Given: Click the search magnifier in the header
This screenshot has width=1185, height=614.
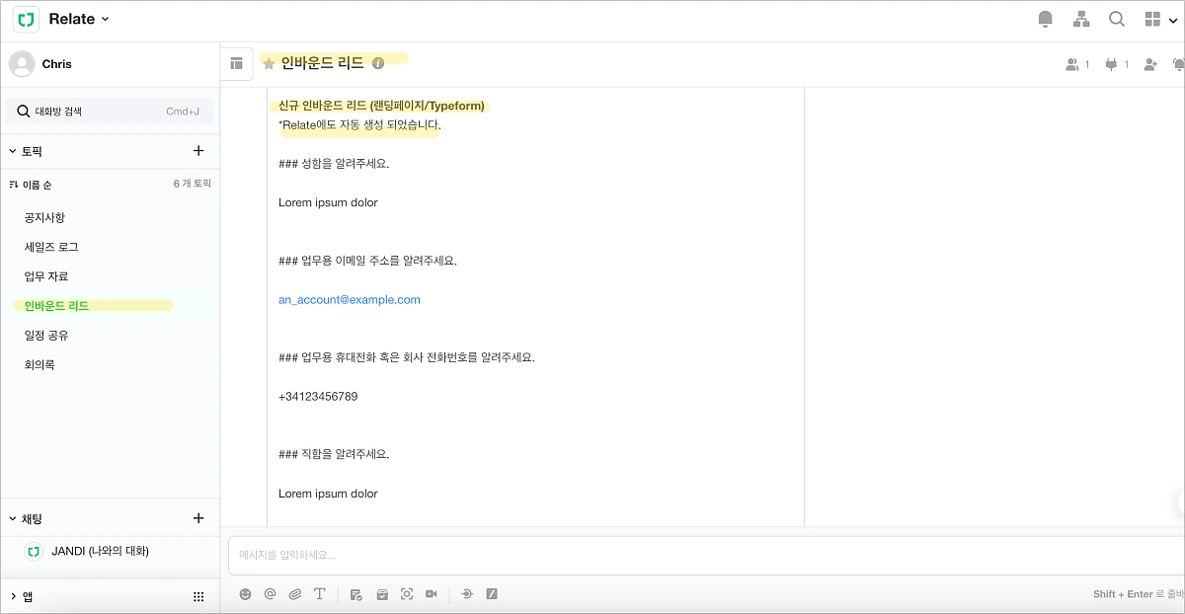Looking at the screenshot, I should pyautogui.click(x=1117, y=19).
